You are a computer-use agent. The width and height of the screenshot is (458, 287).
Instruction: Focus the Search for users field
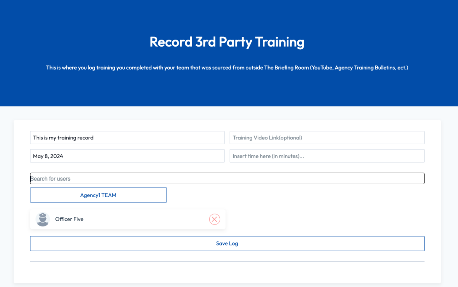tap(227, 179)
